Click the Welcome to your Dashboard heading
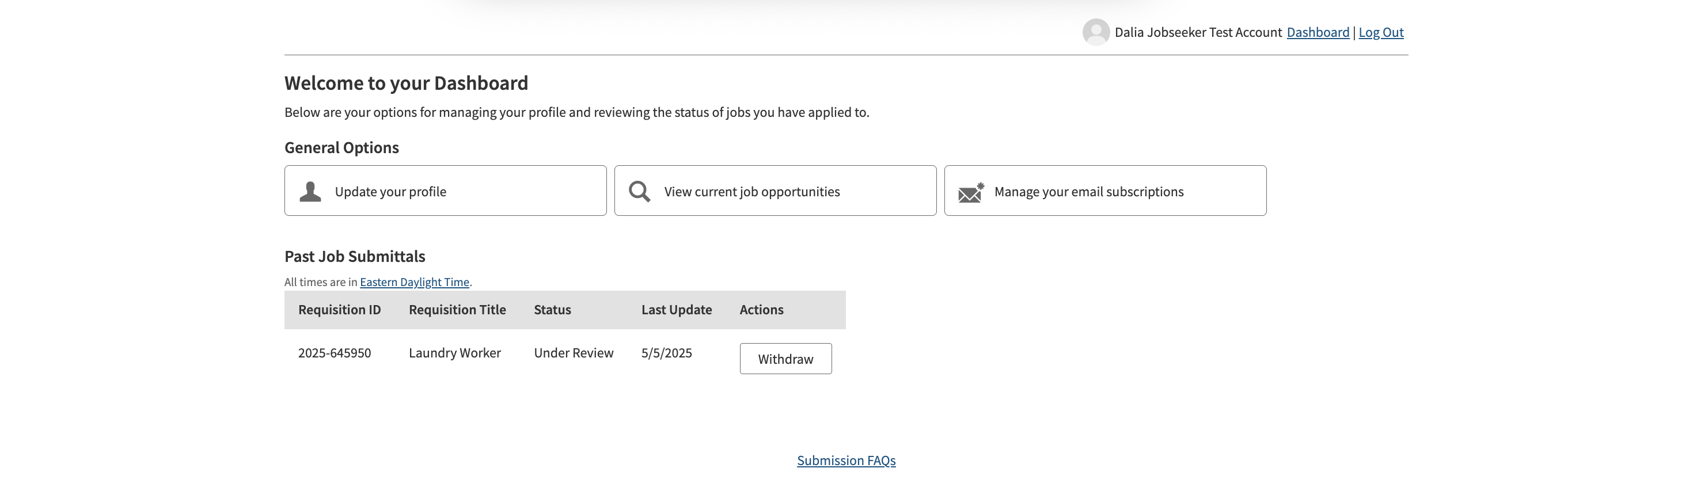This screenshot has width=1693, height=491. click(406, 83)
